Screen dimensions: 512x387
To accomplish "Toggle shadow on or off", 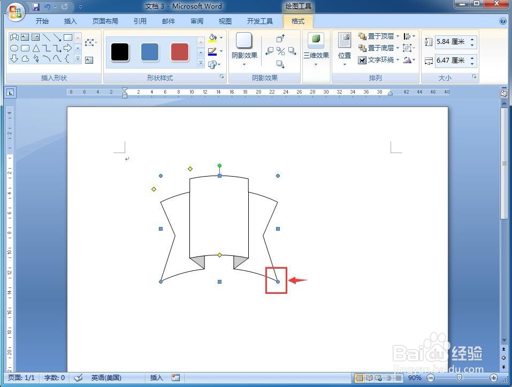I will pyautogui.click(x=280, y=51).
